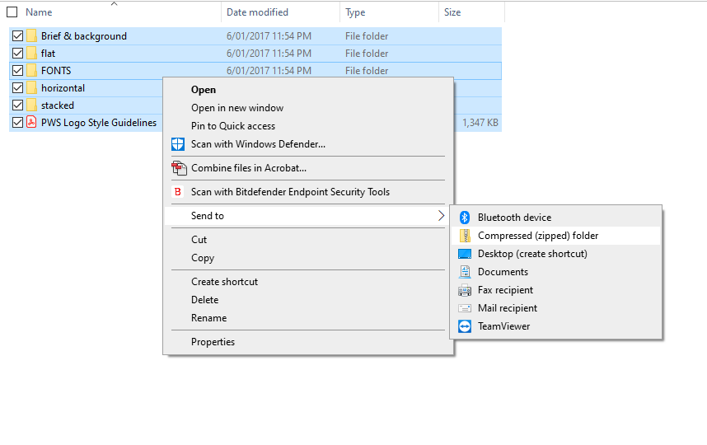Click the flat folder name
Viewport: 707px width, 445px height.
pos(48,54)
